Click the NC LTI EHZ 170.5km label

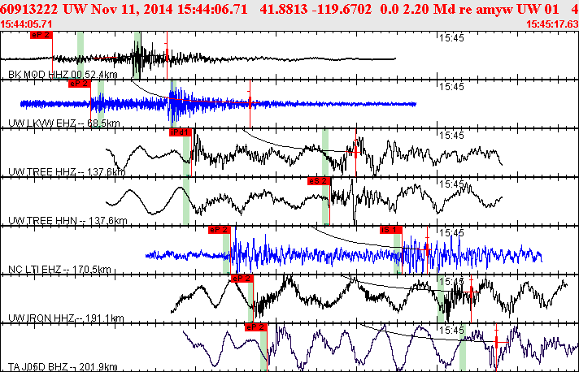[59, 269]
